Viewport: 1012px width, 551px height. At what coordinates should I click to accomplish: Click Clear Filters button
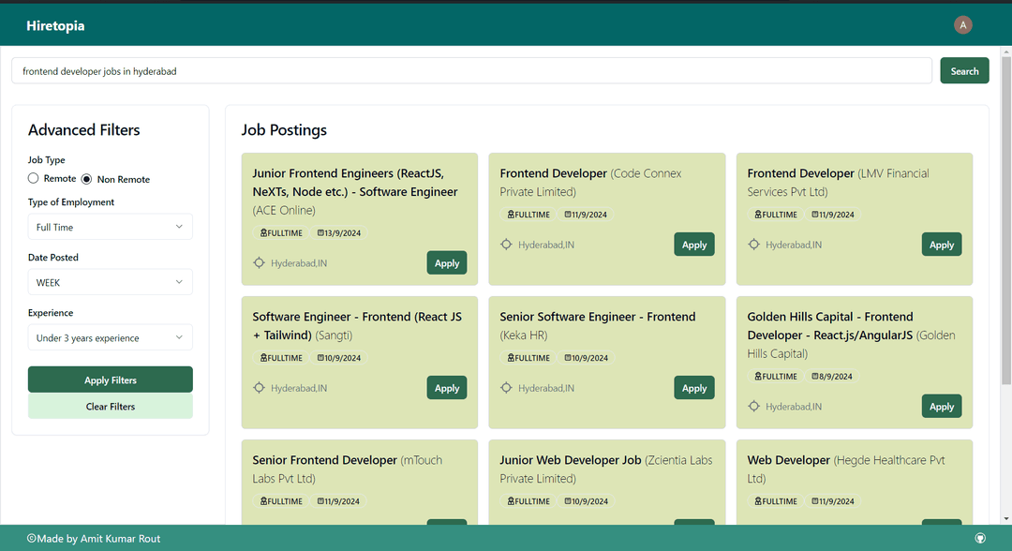(x=110, y=407)
